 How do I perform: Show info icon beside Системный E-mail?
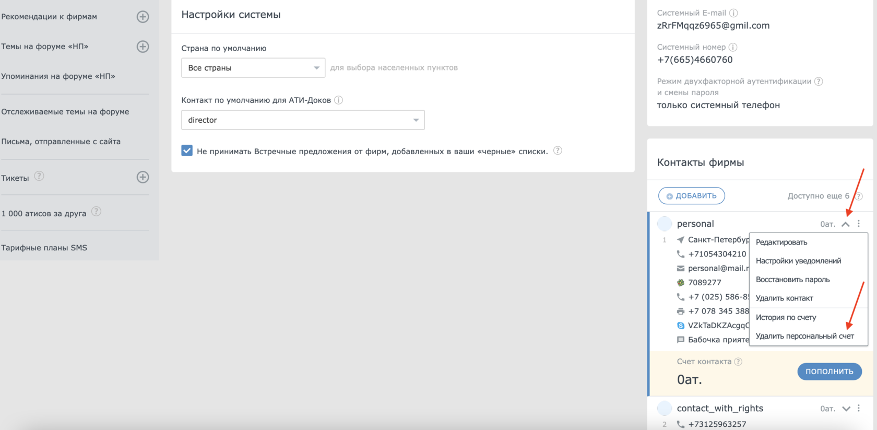tap(733, 13)
